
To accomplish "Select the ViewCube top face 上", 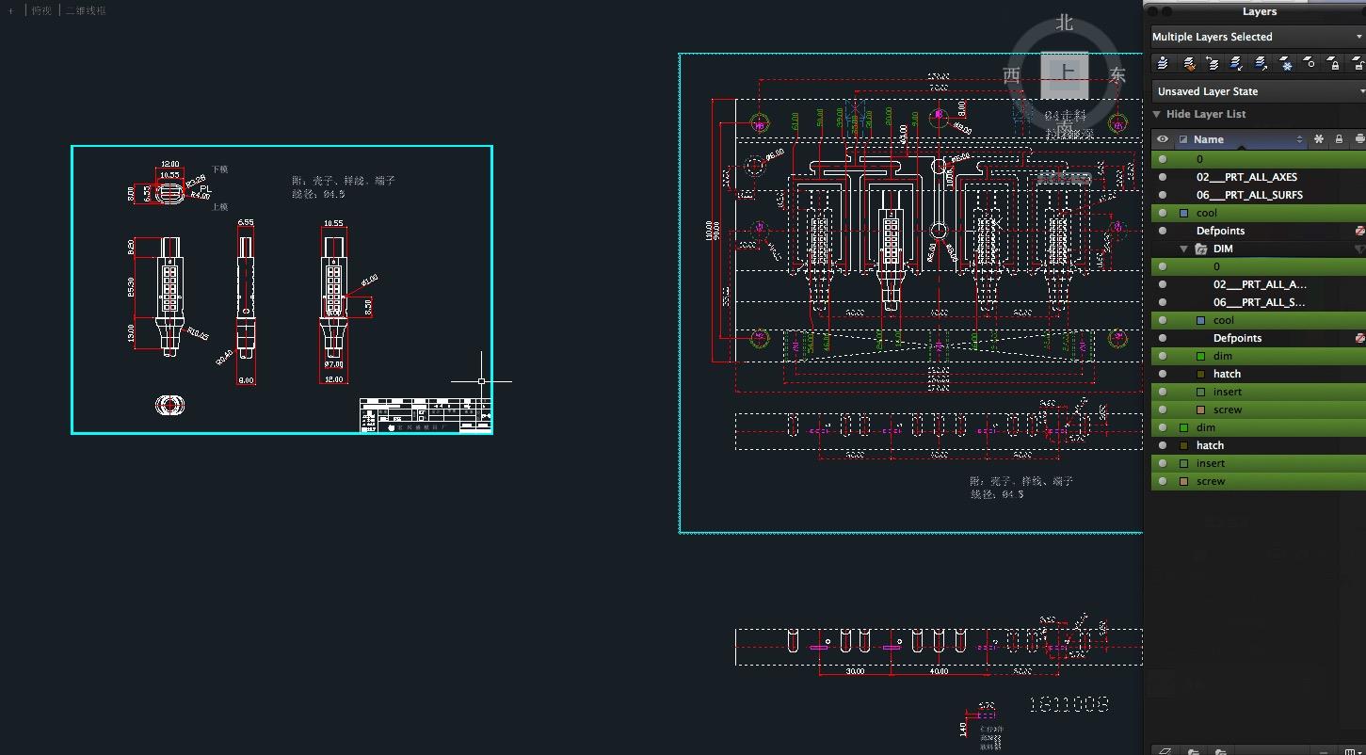I will point(1065,74).
